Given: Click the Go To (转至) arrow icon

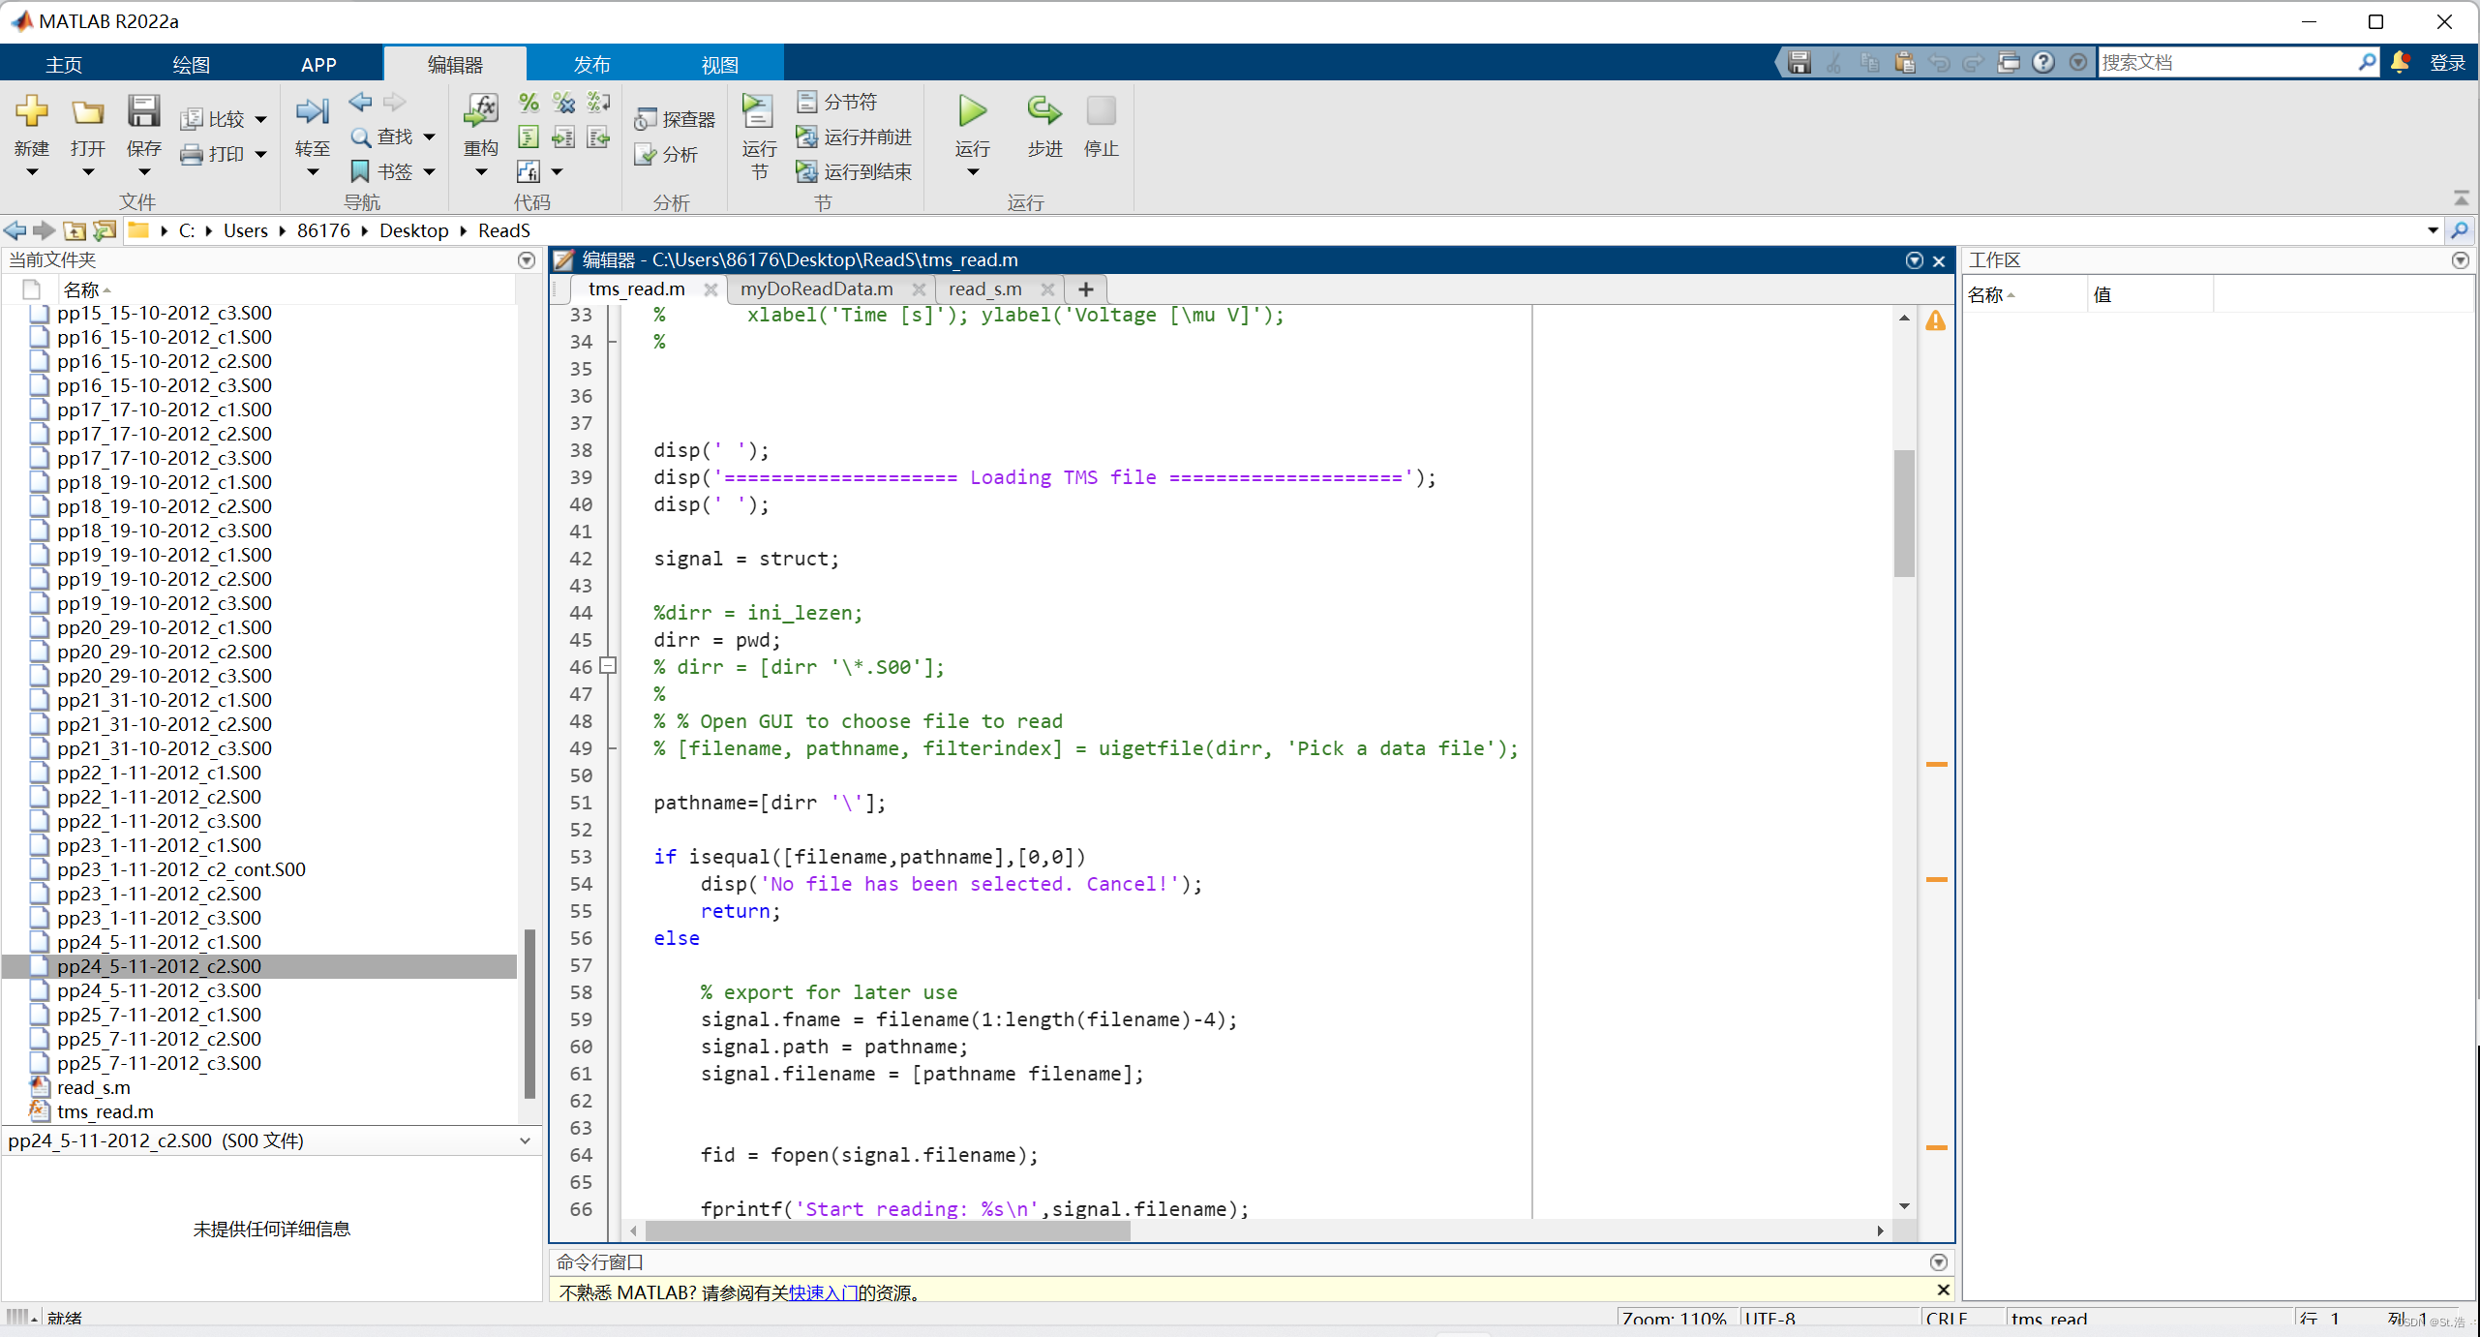Looking at the screenshot, I should (x=312, y=112).
